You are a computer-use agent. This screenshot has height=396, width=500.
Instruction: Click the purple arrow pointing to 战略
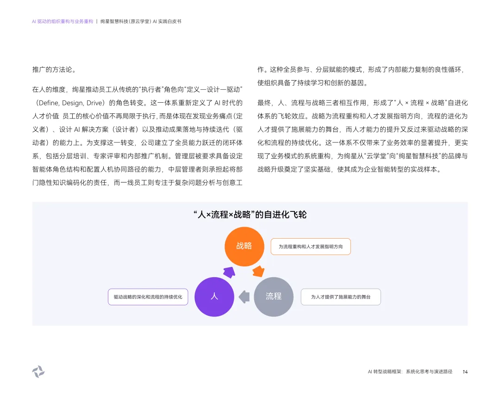point(229,272)
